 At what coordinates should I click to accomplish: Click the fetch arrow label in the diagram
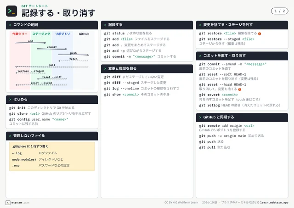(x=73, y=59)
